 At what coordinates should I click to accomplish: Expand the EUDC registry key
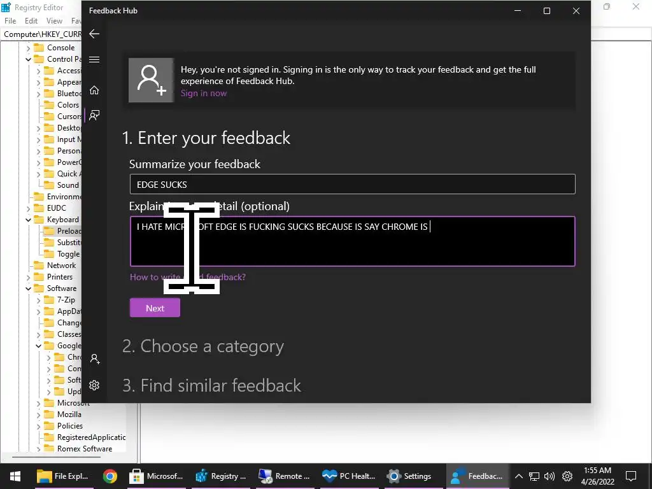28,208
